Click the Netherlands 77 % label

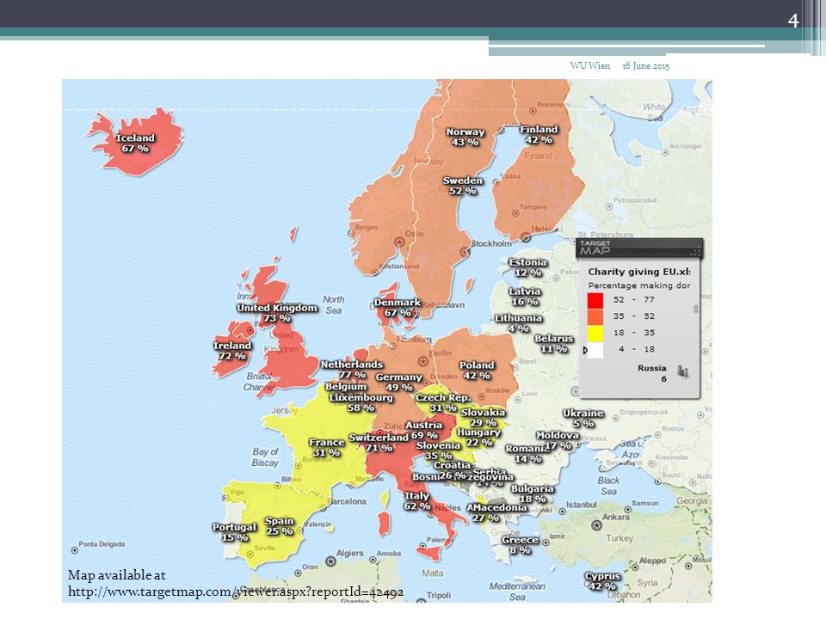(x=352, y=370)
